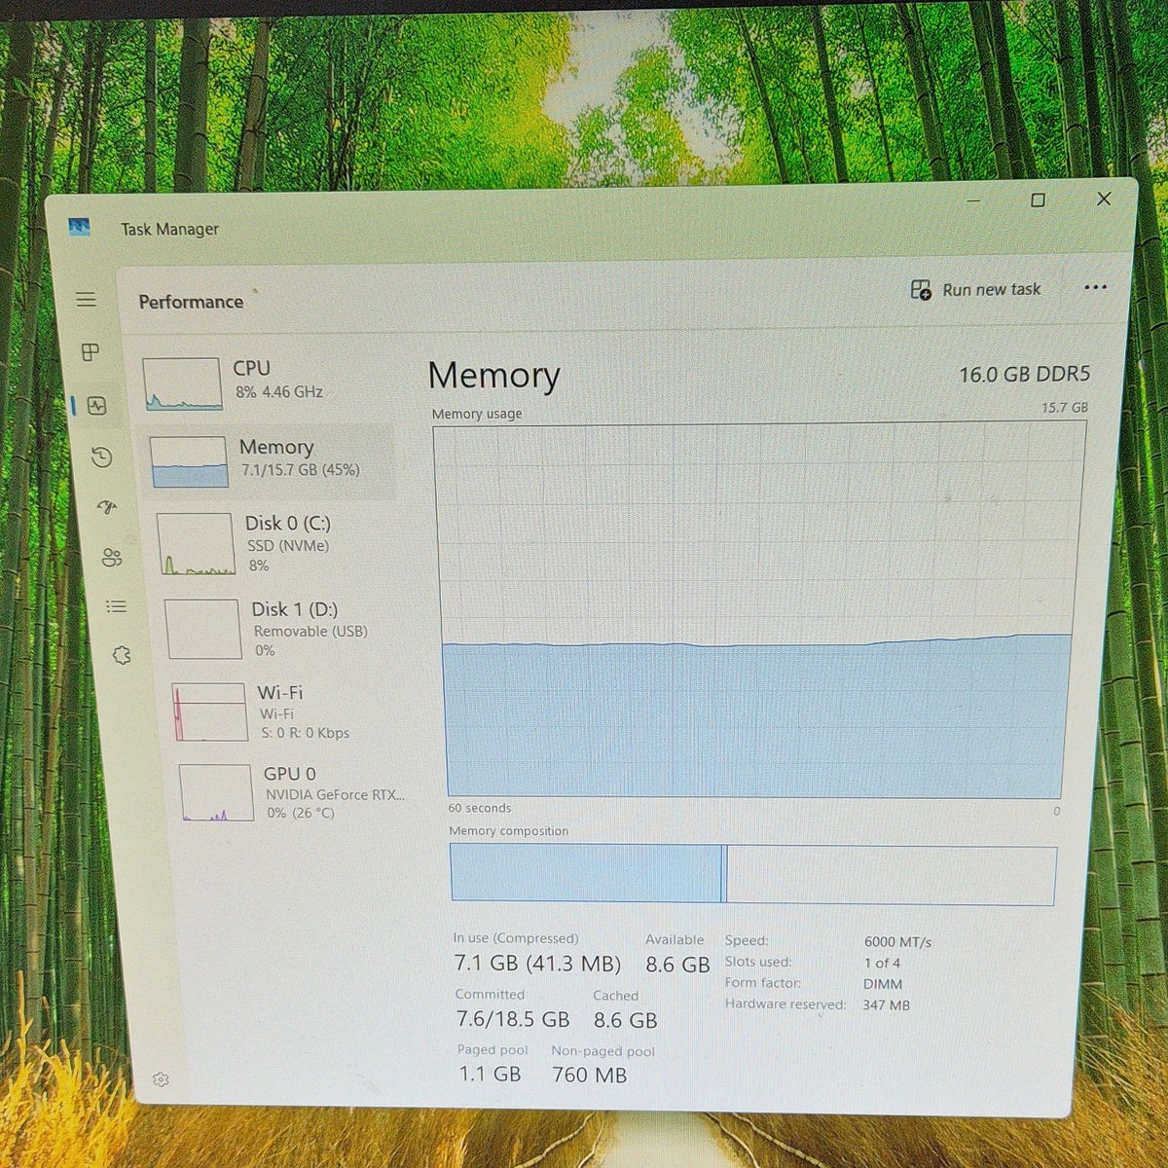The height and width of the screenshot is (1168, 1168).
Task: Click the Paged pool value '1.1 GB'
Action: 490,1075
